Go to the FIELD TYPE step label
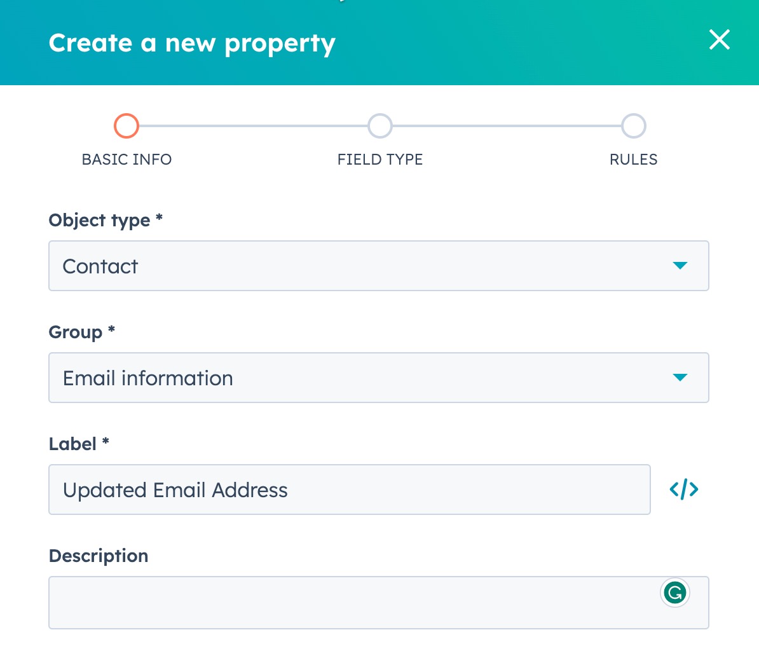The height and width of the screenshot is (651, 759). (x=380, y=160)
